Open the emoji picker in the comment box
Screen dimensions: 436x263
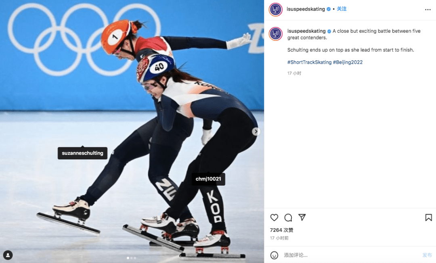274,255
